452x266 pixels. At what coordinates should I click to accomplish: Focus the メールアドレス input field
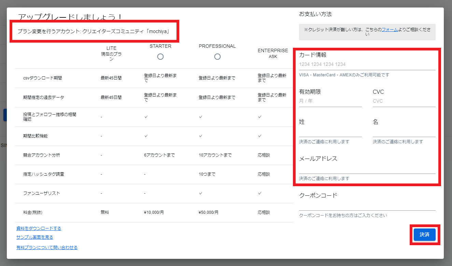tap(367, 168)
